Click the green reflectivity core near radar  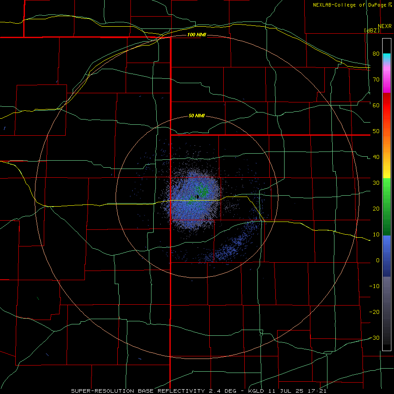[202, 190]
